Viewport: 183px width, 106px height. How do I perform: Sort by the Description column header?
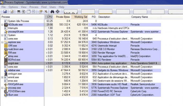pyautogui.click(x=114, y=17)
